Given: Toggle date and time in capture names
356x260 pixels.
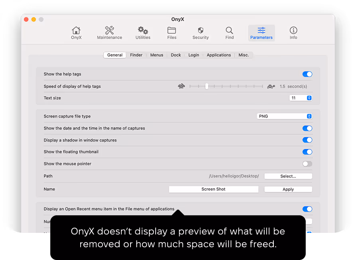Looking at the screenshot, I should (x=307, y=128).
